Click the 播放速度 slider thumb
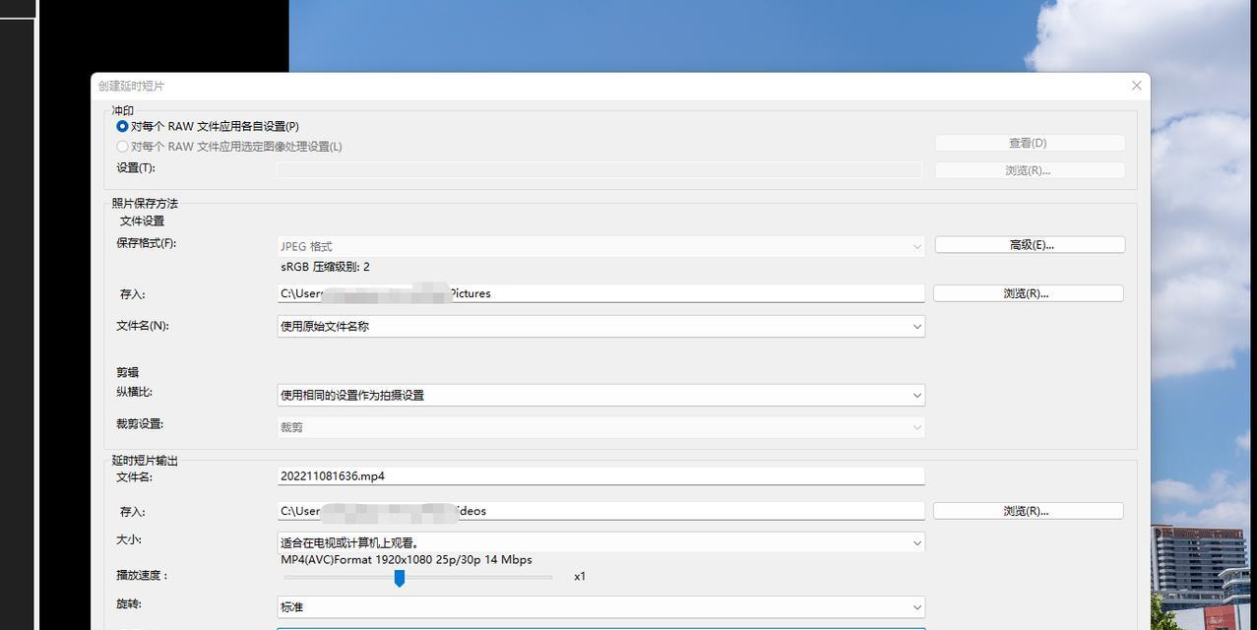The width and height of the screenshot is (1257, 630). pyautogui.click(x=400, y=578)
